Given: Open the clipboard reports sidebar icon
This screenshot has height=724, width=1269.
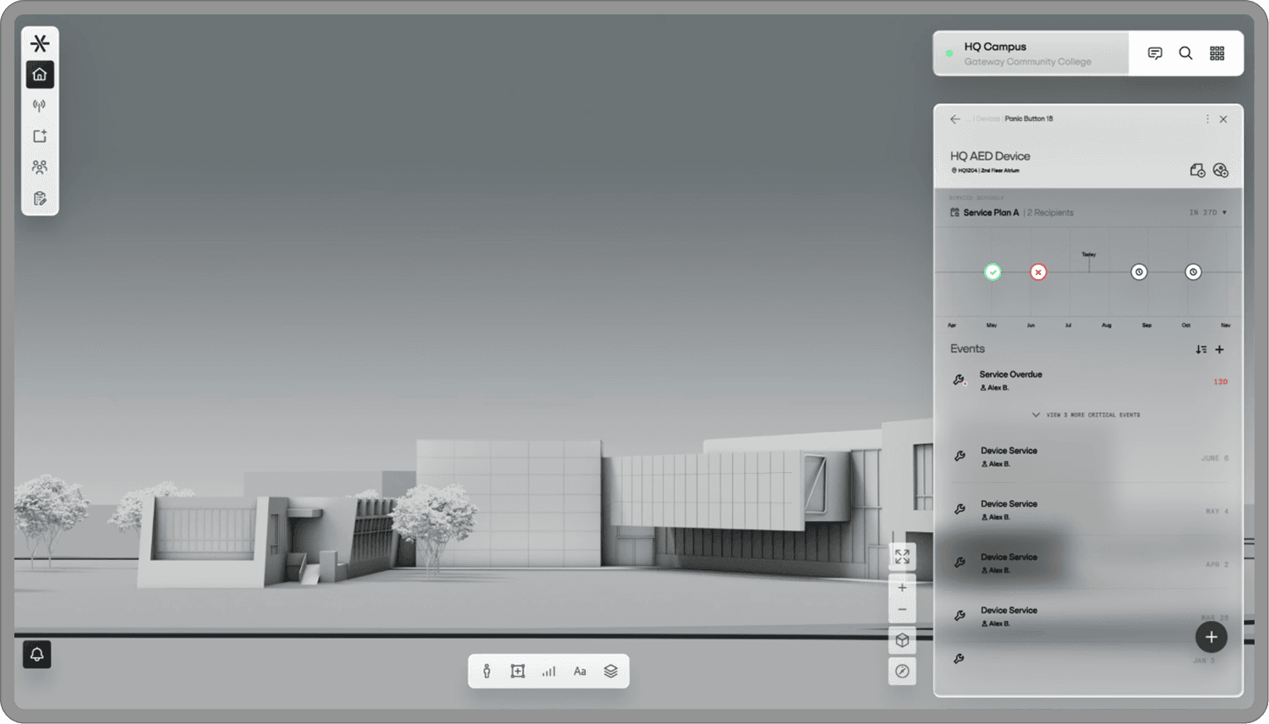Looking at the screenshot, I should (x=40, y=199).
